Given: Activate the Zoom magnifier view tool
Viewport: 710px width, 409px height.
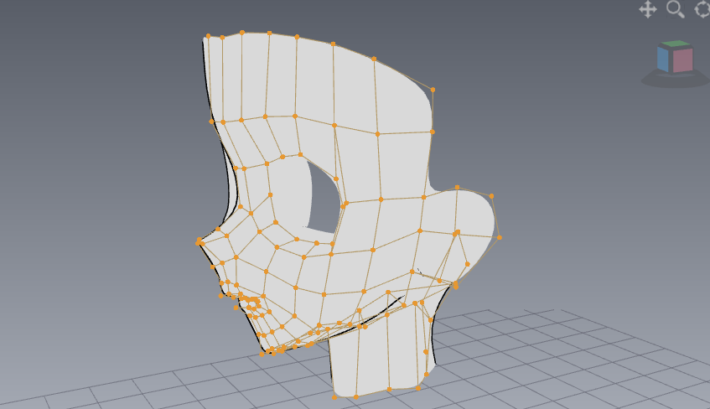Looking at the screenshot, I should [x=675, y=9].
